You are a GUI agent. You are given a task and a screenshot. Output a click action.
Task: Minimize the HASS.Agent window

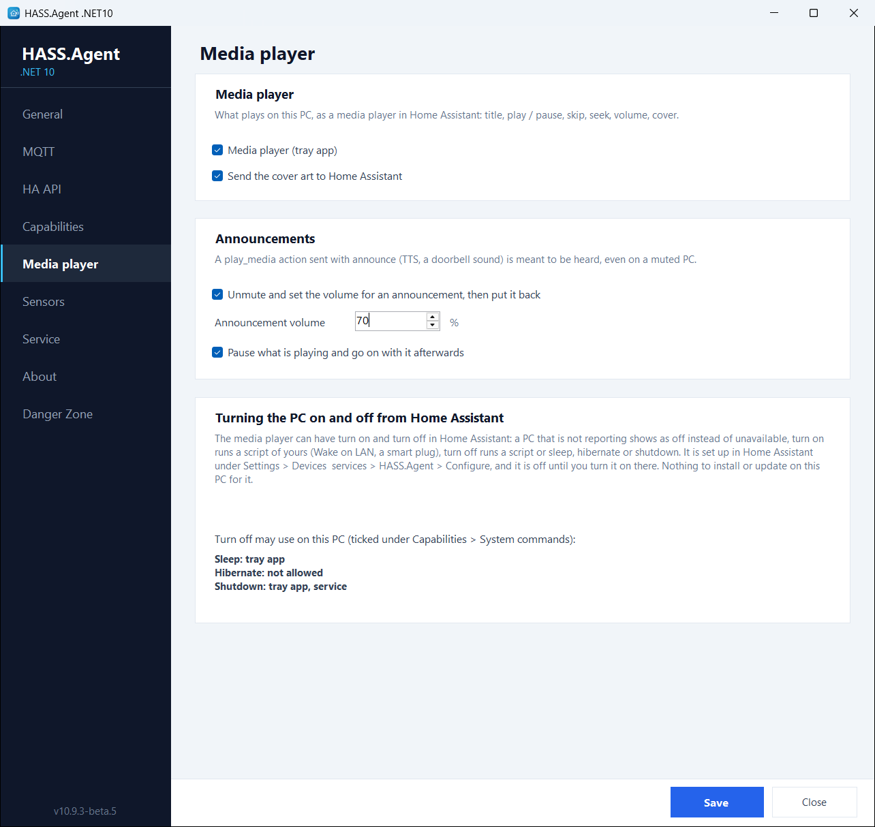(x=774, y=13)
